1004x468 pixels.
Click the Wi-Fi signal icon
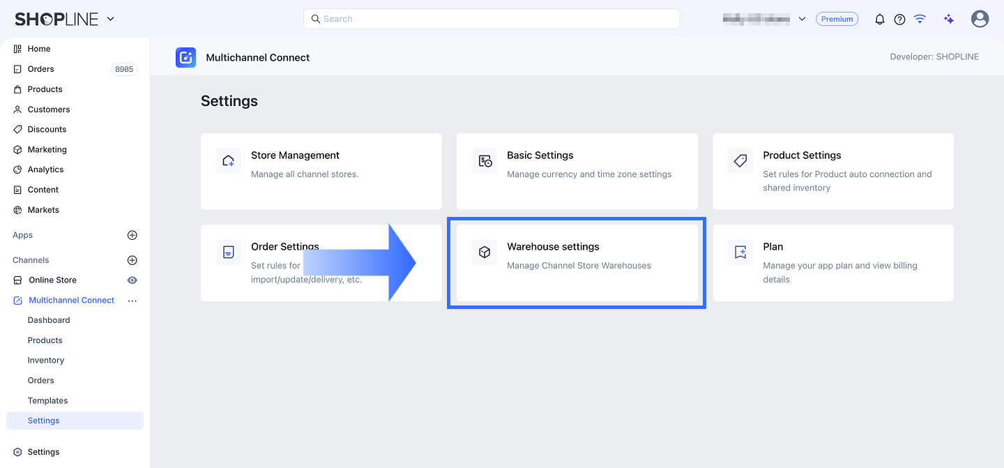920,19
